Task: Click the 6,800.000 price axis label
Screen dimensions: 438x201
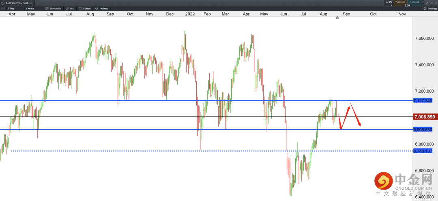Action: [424, 144]
